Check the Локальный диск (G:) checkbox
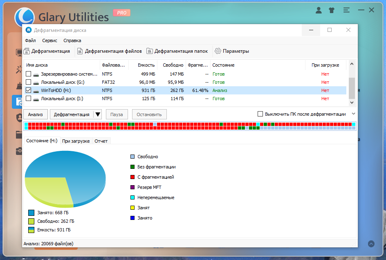 pyautogui.click(x=28, y=82)
